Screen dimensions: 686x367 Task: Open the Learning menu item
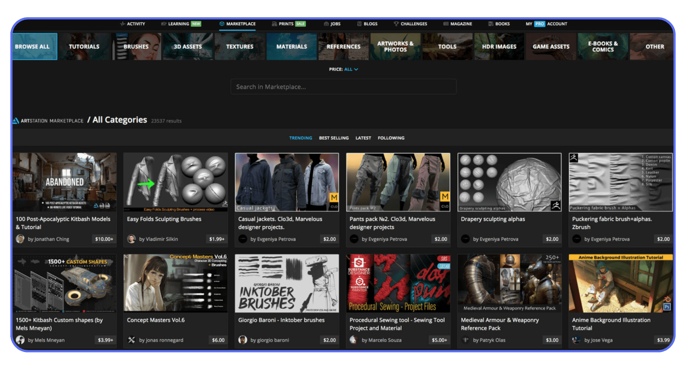coord(181,24)
